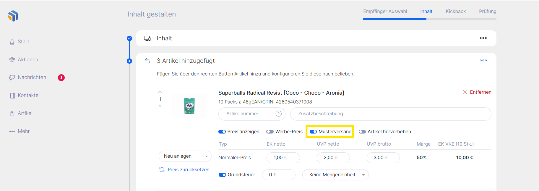Click the Zusatzbeschreibung input field
This screenshot has height=191, width=539.
pyautogui.click(x=390, y=114)
